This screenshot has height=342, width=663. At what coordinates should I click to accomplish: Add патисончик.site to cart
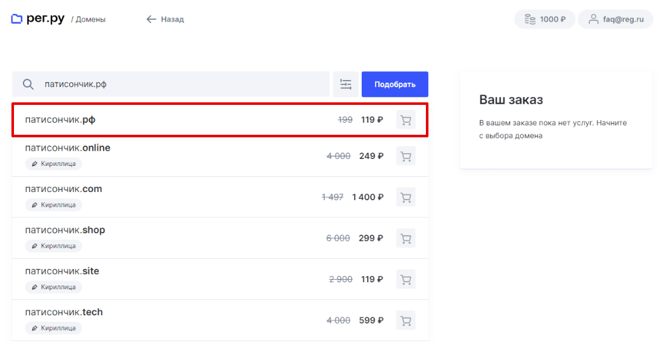(406, 279)
